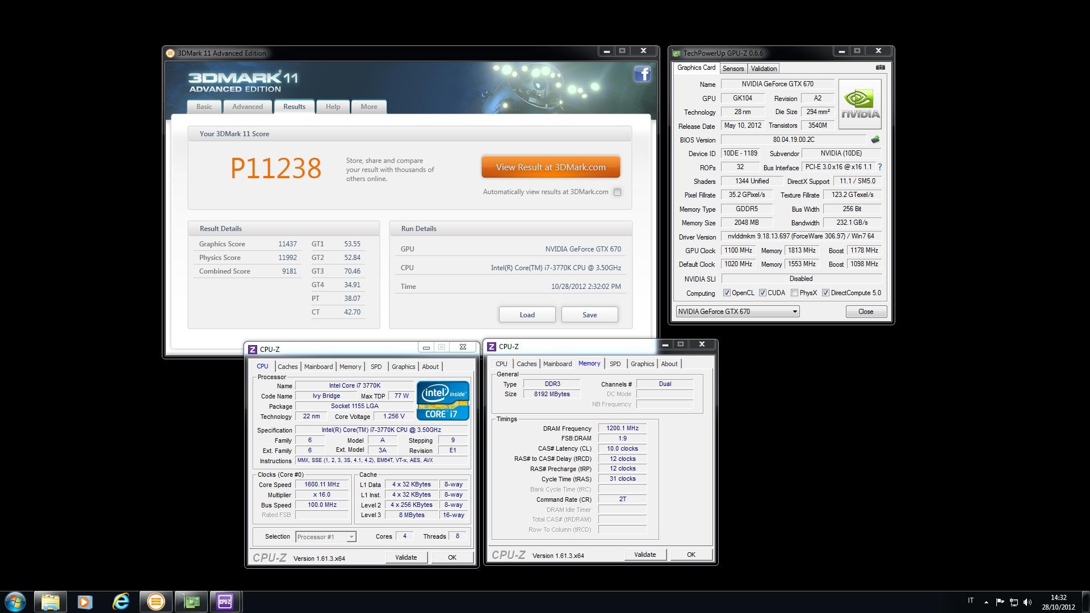Click OK in the left CPU-Z window
This screenshot has width=1090, height=613.
[452, 557]
